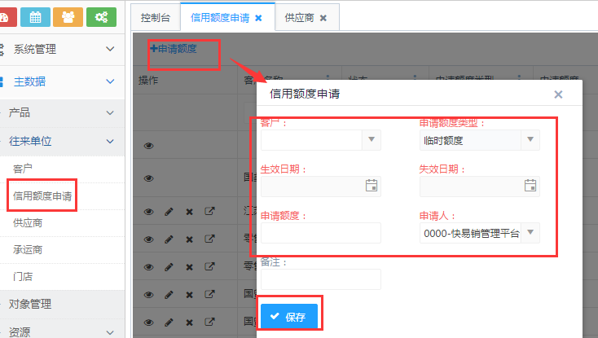Click the 备注 text input field
This screenshot has height=338, width=598.
[x=320, y=279]
